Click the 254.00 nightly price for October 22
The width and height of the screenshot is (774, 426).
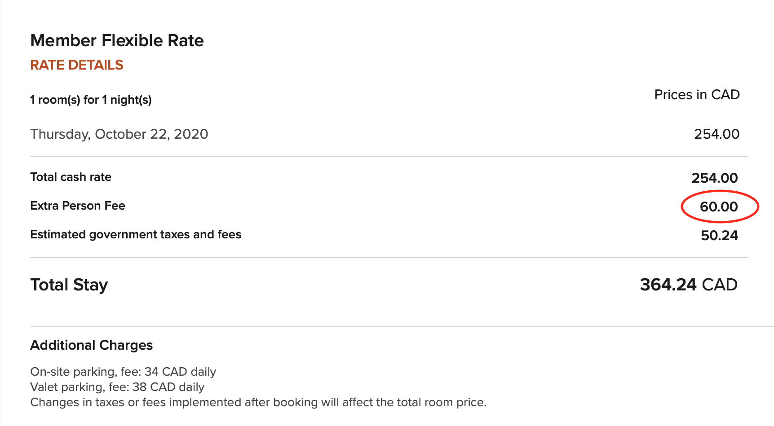717,134
